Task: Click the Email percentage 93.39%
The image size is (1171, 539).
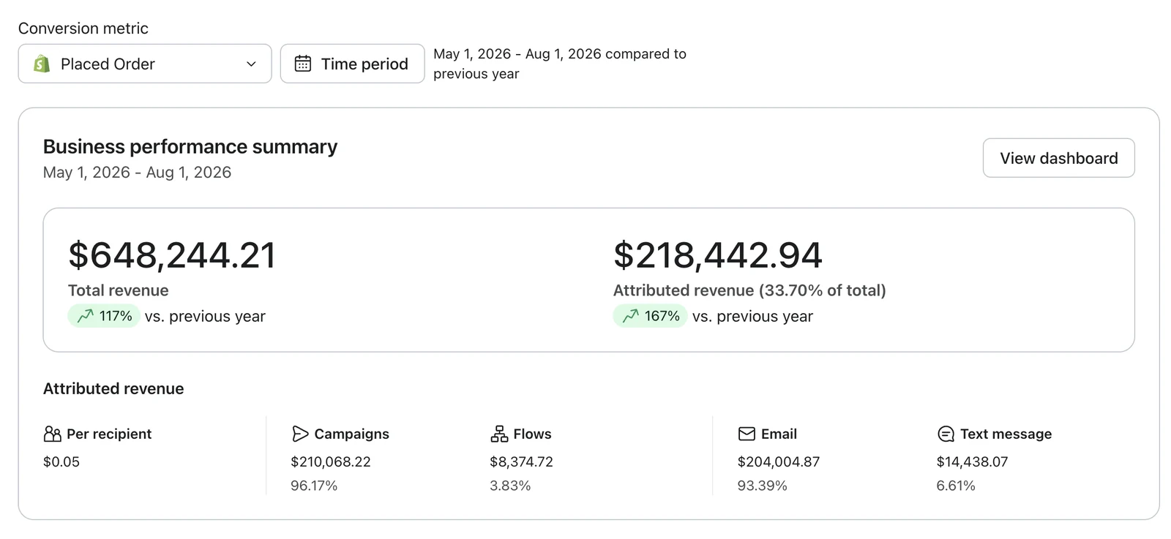Action: pyautogui.click(x=763, y=486)
